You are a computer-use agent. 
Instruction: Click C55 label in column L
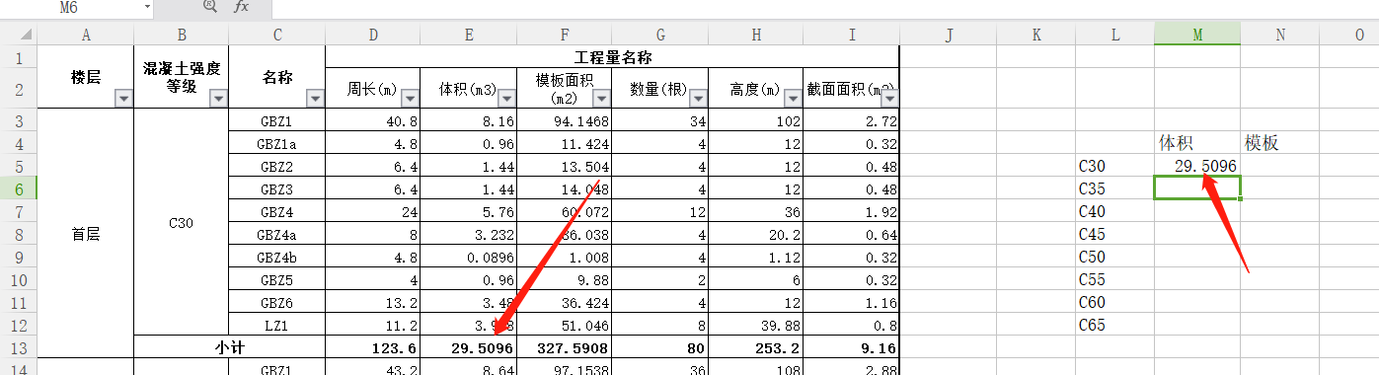pos(1092,280)
